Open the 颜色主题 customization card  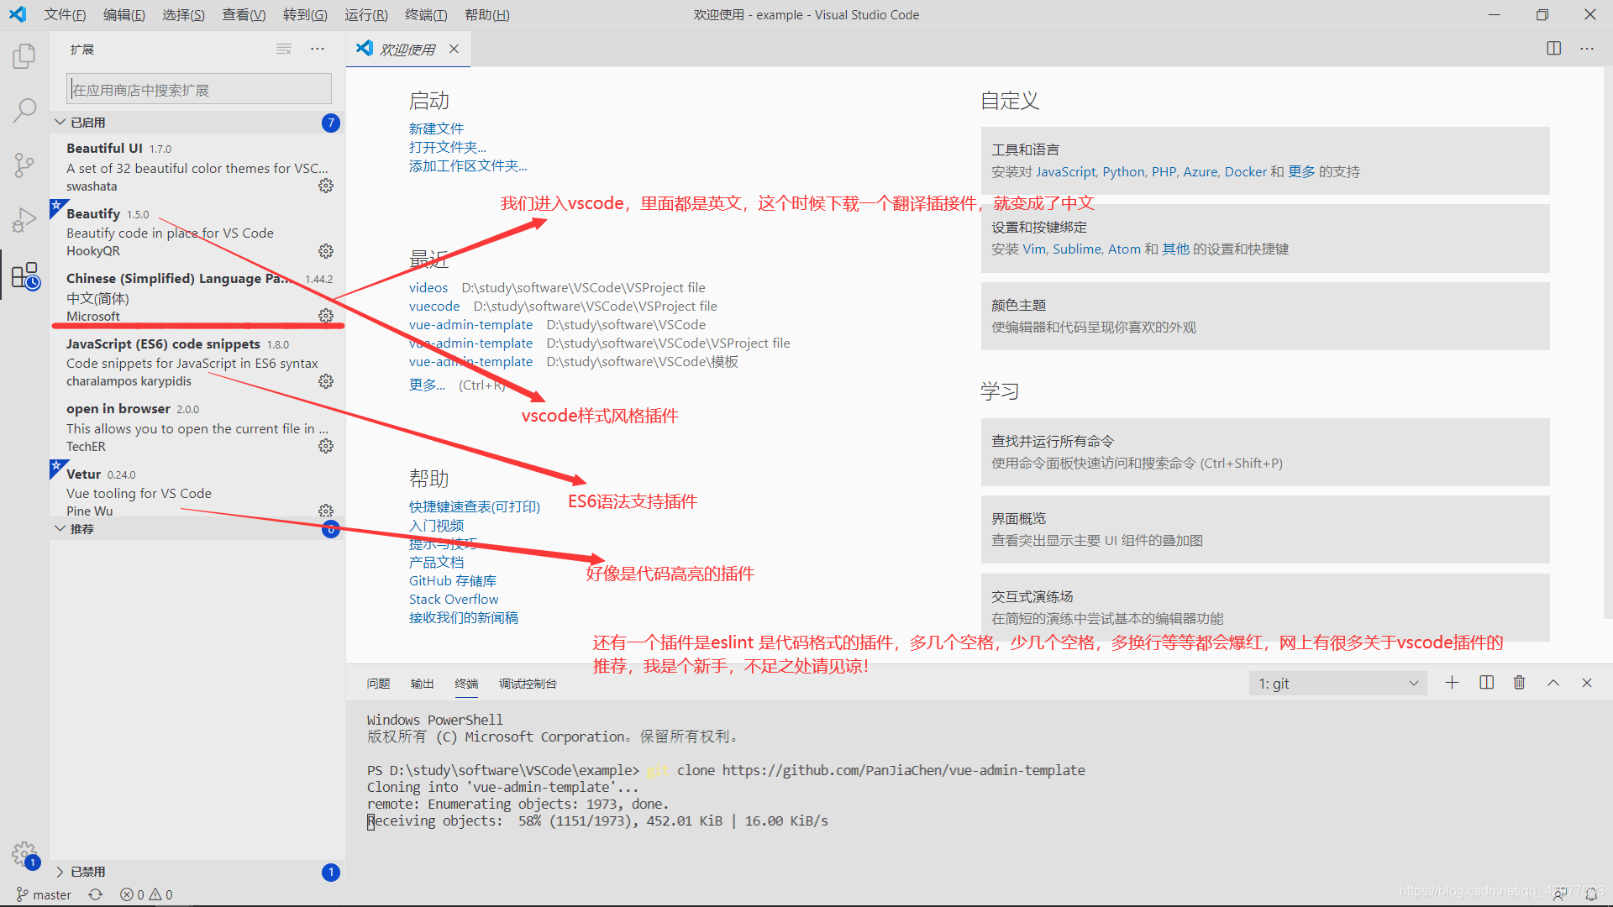pos(1265,316)
